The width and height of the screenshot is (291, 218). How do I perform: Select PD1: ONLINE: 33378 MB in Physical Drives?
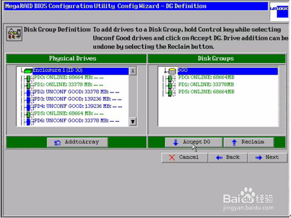coord(68,85)
